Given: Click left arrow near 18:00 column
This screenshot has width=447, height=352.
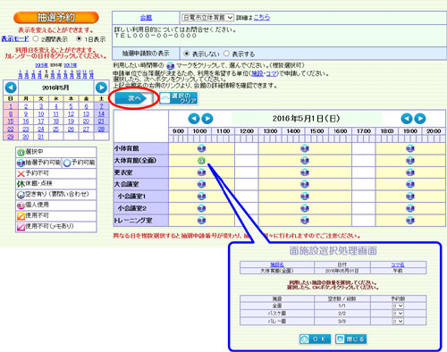Looking at the screenshot, I should coord(407,119).
